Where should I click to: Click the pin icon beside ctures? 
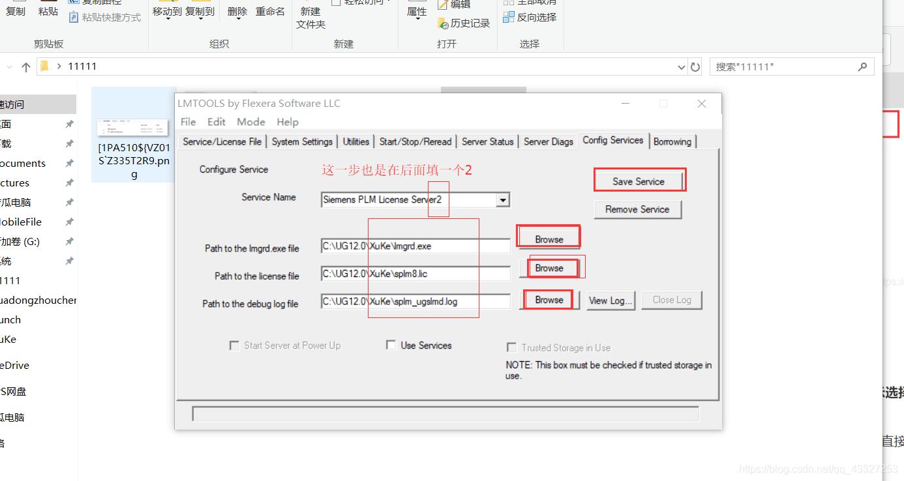click(x=70, y=182)
